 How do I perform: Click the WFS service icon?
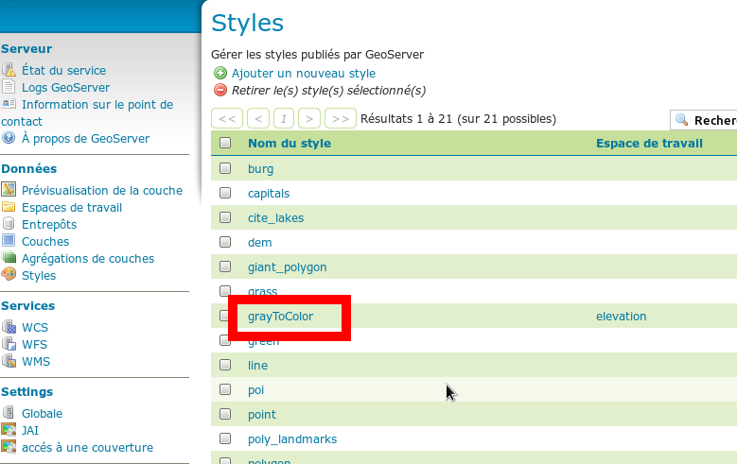point(9,343)
